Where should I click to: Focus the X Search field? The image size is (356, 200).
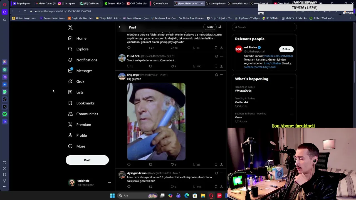click(x=264, y=27)
